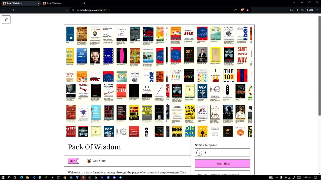This screenshot has width=321, height=180.
Task: Show hidden system tray icons chevron
Action: [277, 177]
